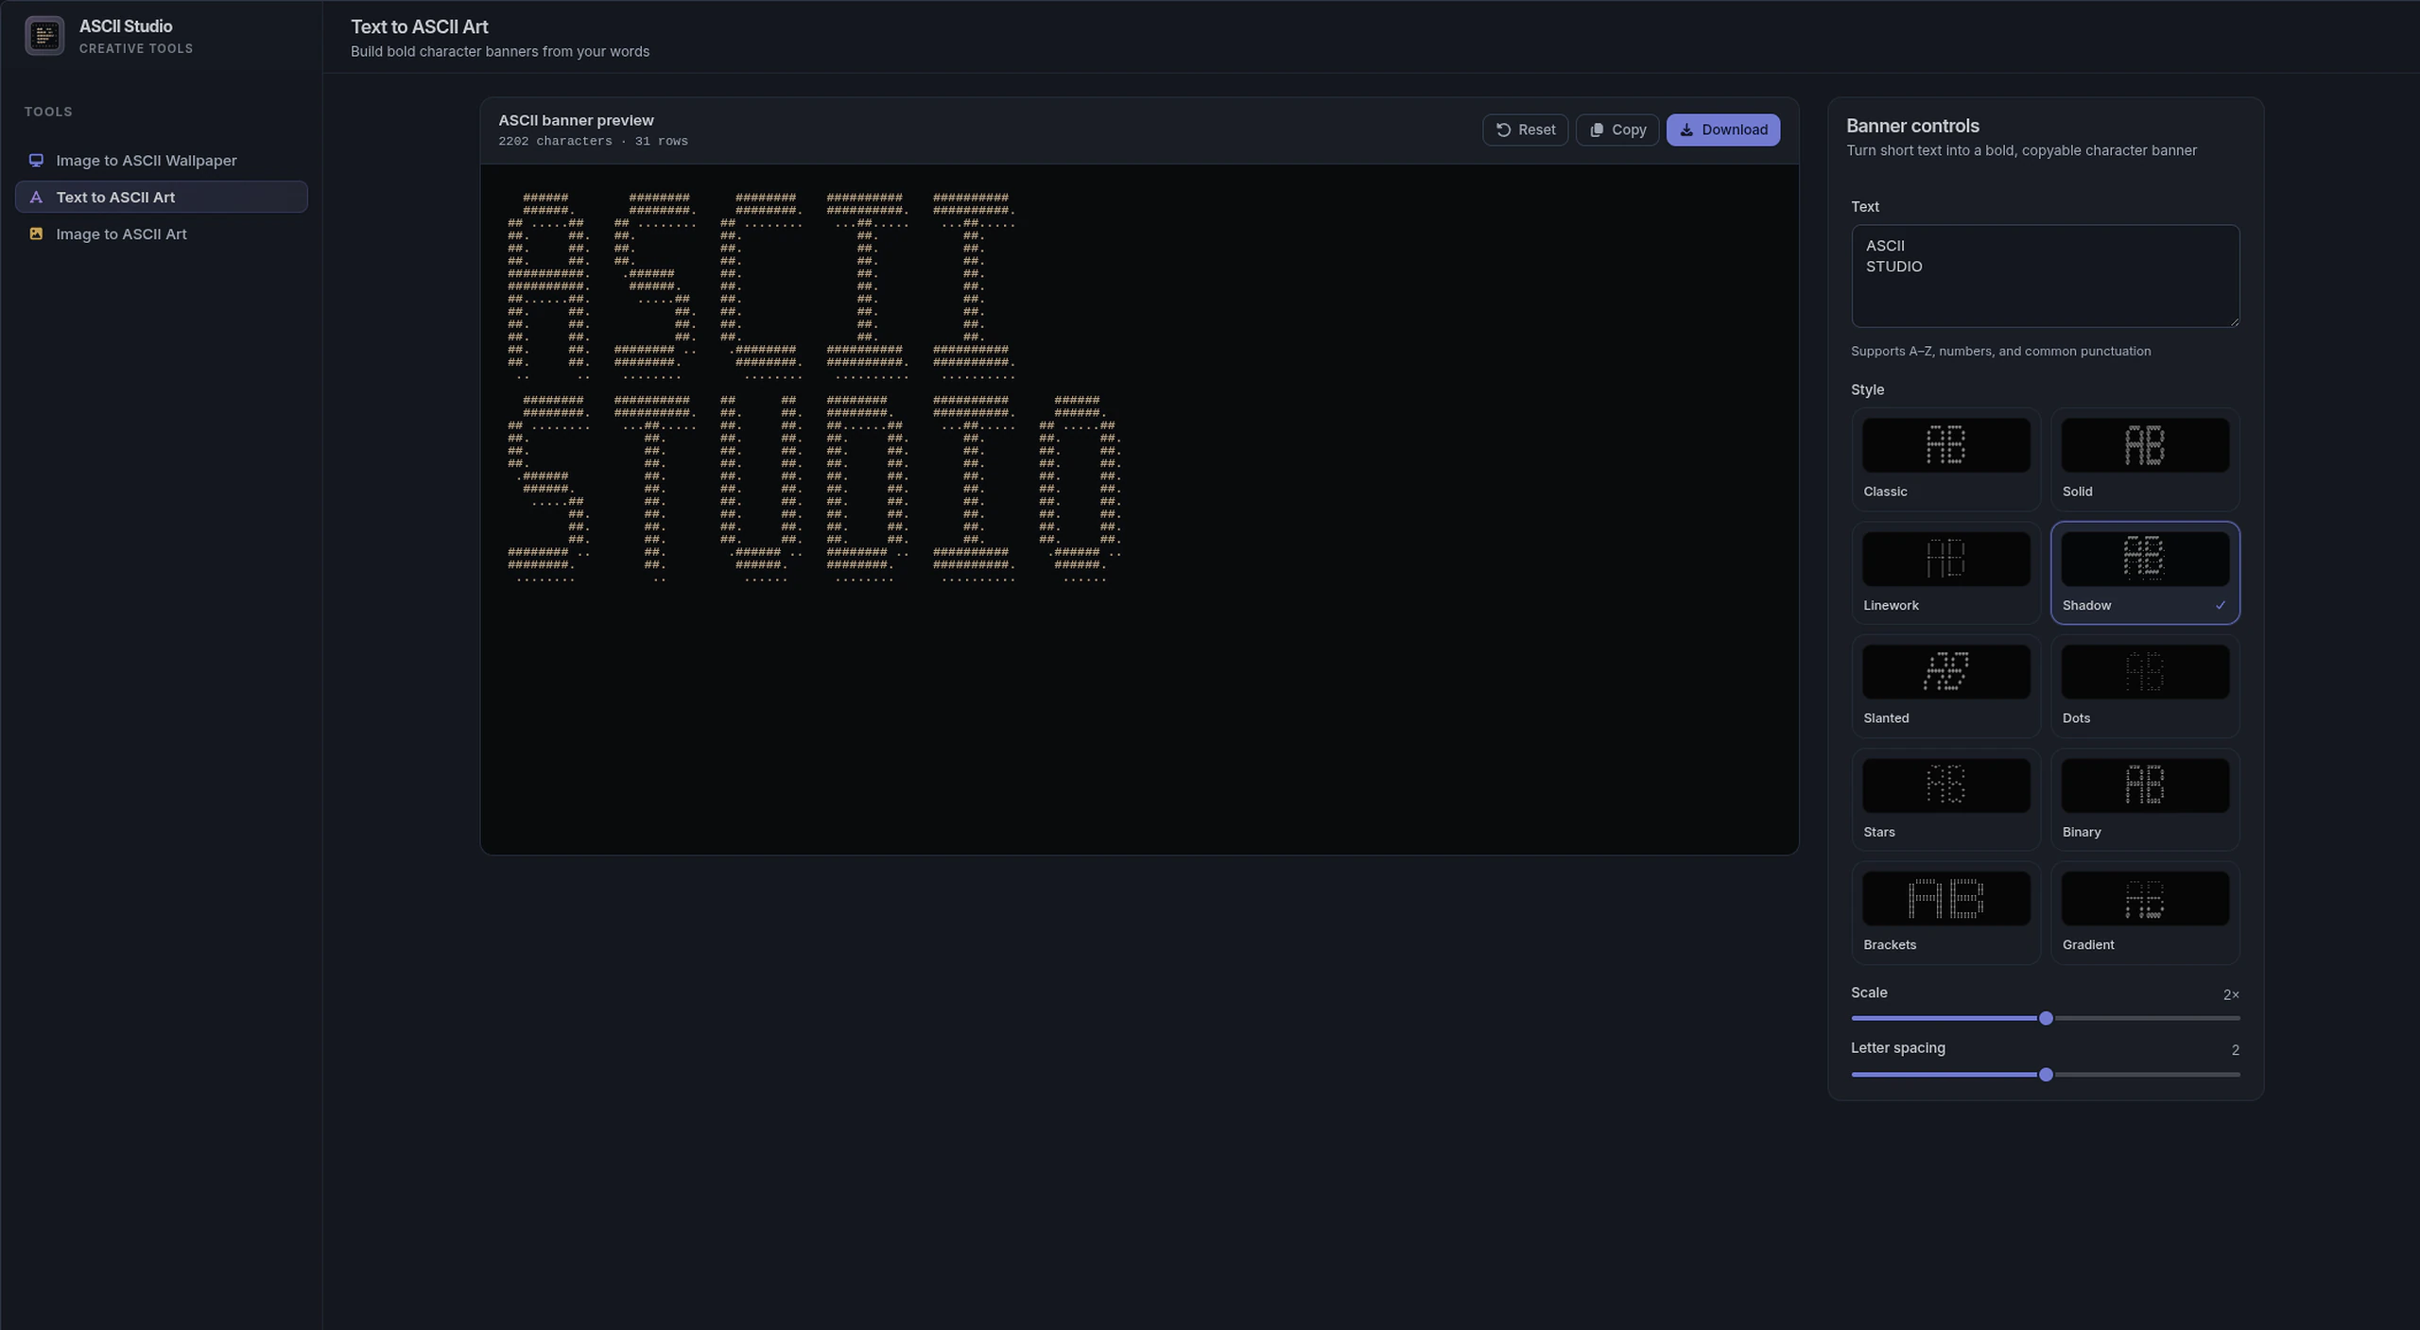Download the ASCII banner
Screen dimensions: 2420x1330
tap(1723, 130)
